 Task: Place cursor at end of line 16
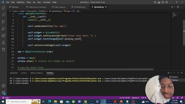[x=71, y=45]
